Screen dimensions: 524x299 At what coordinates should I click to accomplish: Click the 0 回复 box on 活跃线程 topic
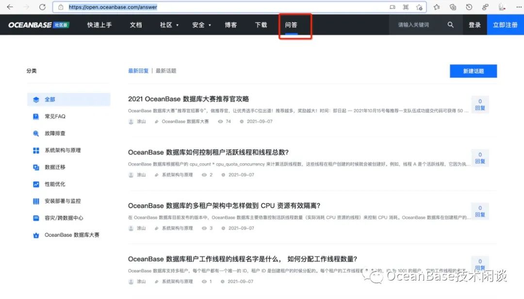[x=480, y=158]
